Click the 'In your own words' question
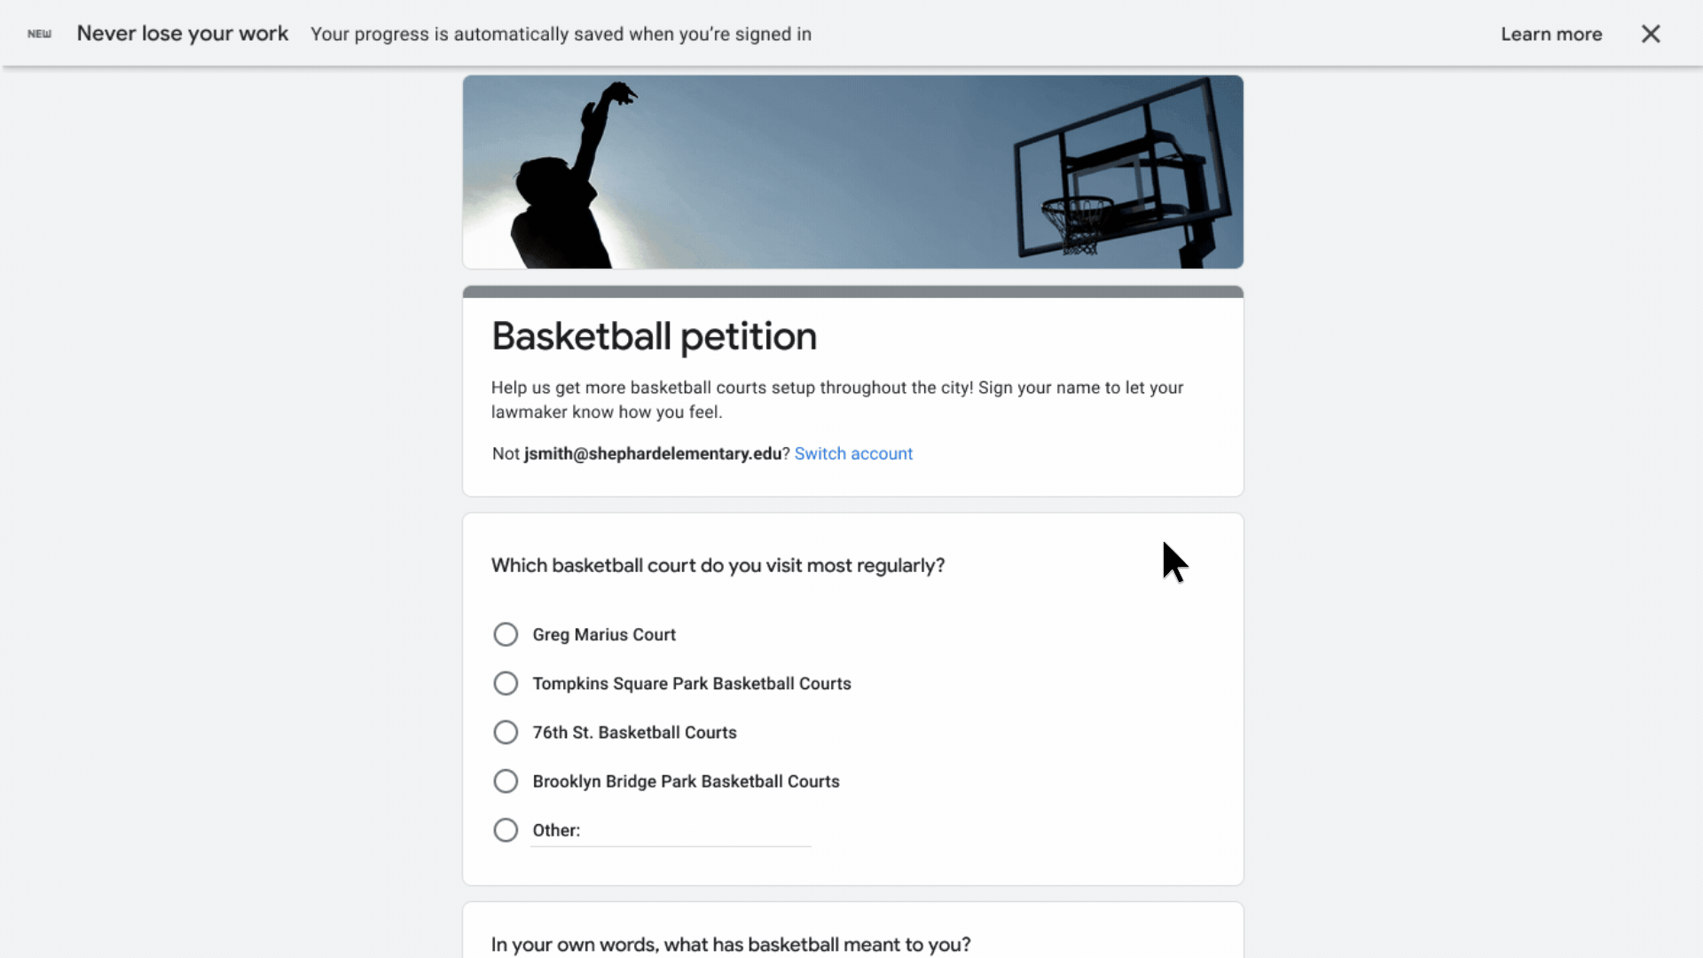Screen dimensions: 1703x958 pos(731,944)
